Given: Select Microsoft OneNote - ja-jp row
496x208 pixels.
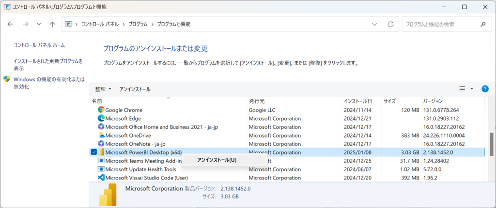Looking at the screenshot, I should (x=136, y=144).
